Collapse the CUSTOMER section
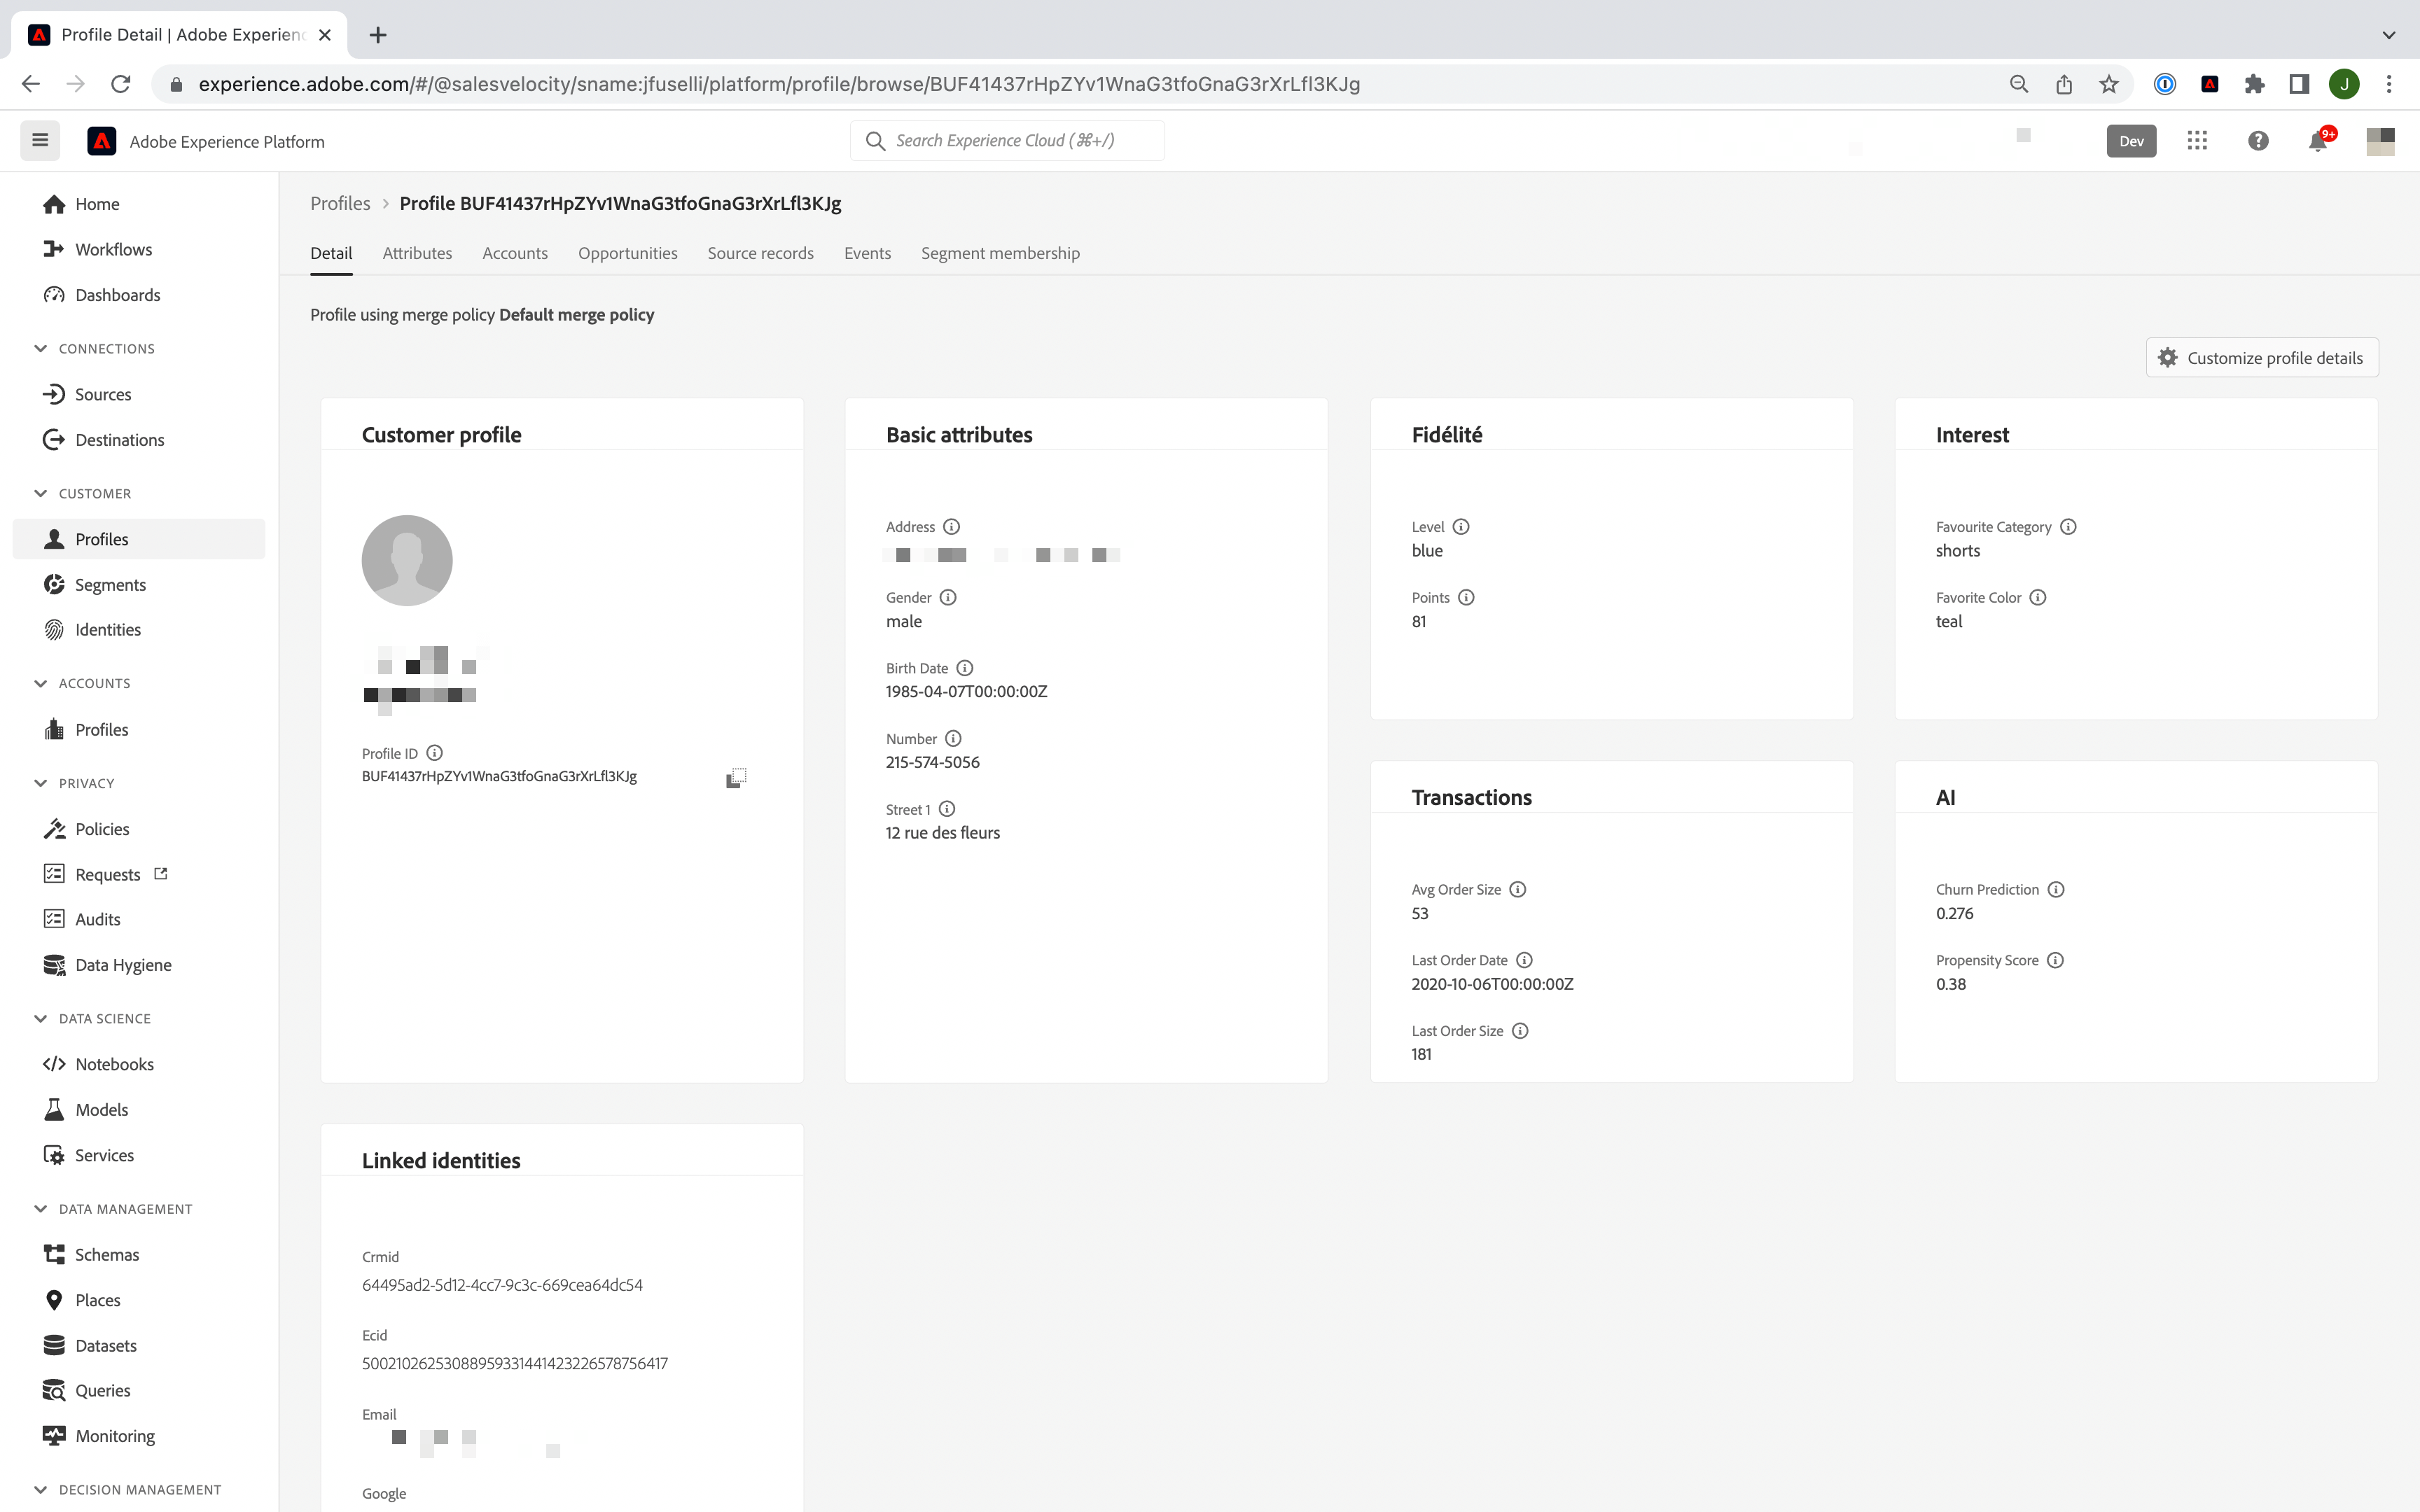This screenshot has height=1512, width=2420. [40, 494]
